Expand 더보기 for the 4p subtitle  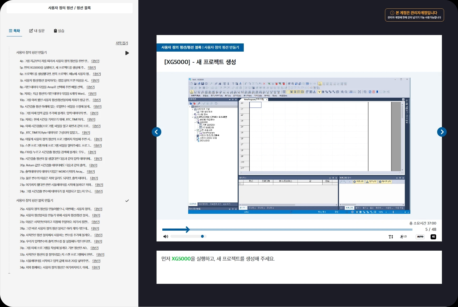pos(95,61)
